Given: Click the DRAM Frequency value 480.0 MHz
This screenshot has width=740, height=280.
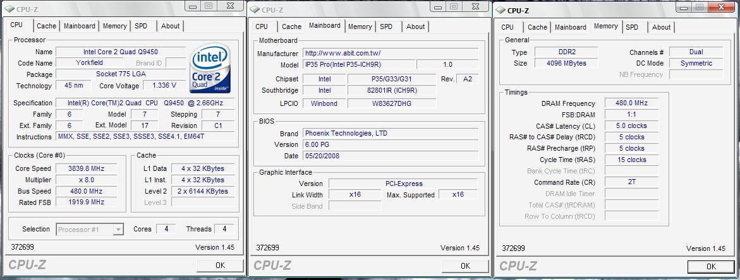Looking at the screenshot, I should pos(631,103).
